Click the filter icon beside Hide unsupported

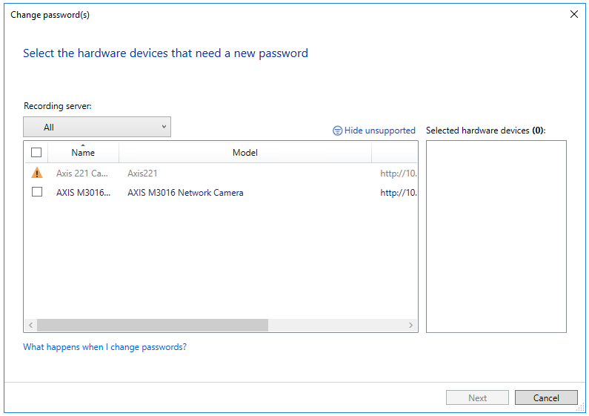coord(337,131)
